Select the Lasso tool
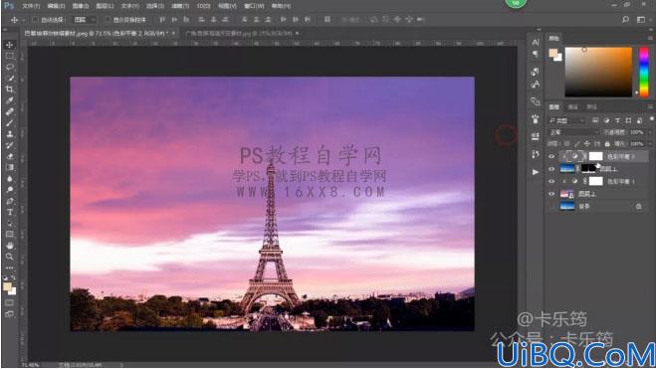This screenshot has width=656, height=369. [10, 67]
